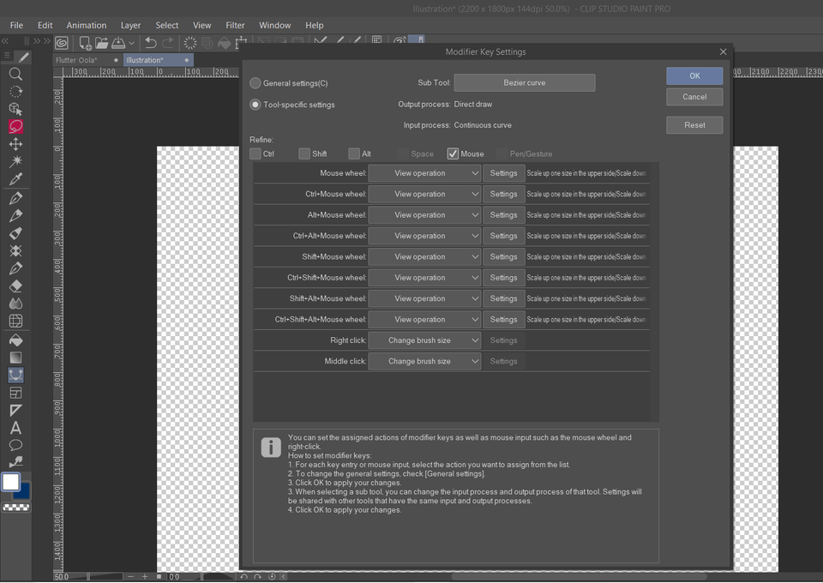Select the Zoom magnifier tool

click(15, 74)
